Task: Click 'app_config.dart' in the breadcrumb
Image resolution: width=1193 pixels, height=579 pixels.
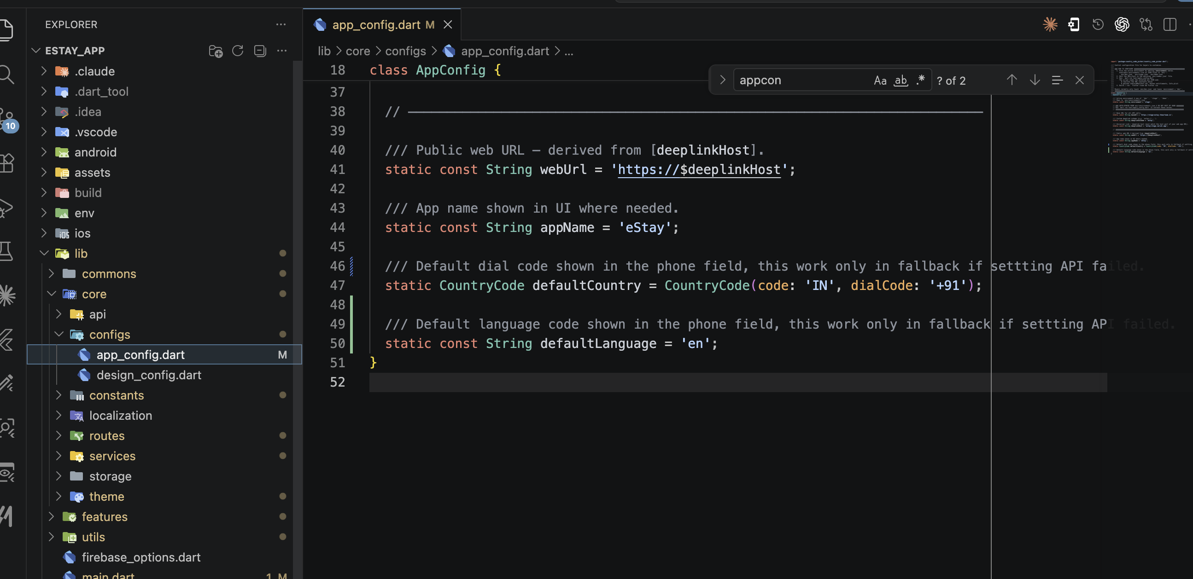Action: tap(505, 51)
